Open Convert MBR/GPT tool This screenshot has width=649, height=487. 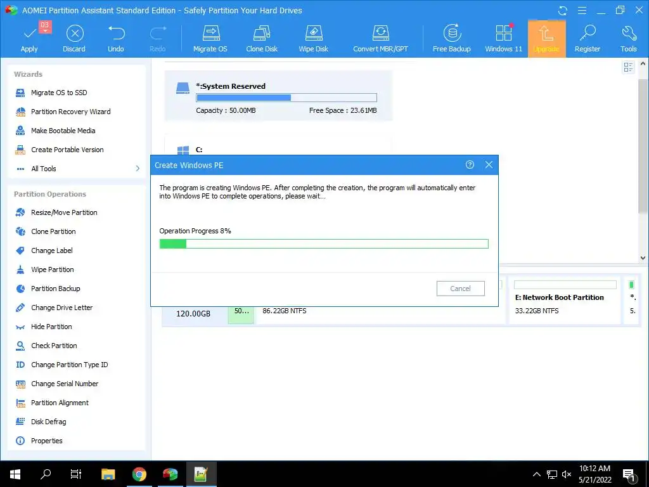380,39
